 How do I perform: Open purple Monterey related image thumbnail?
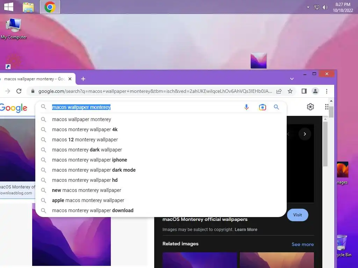[x=200, y=260]
